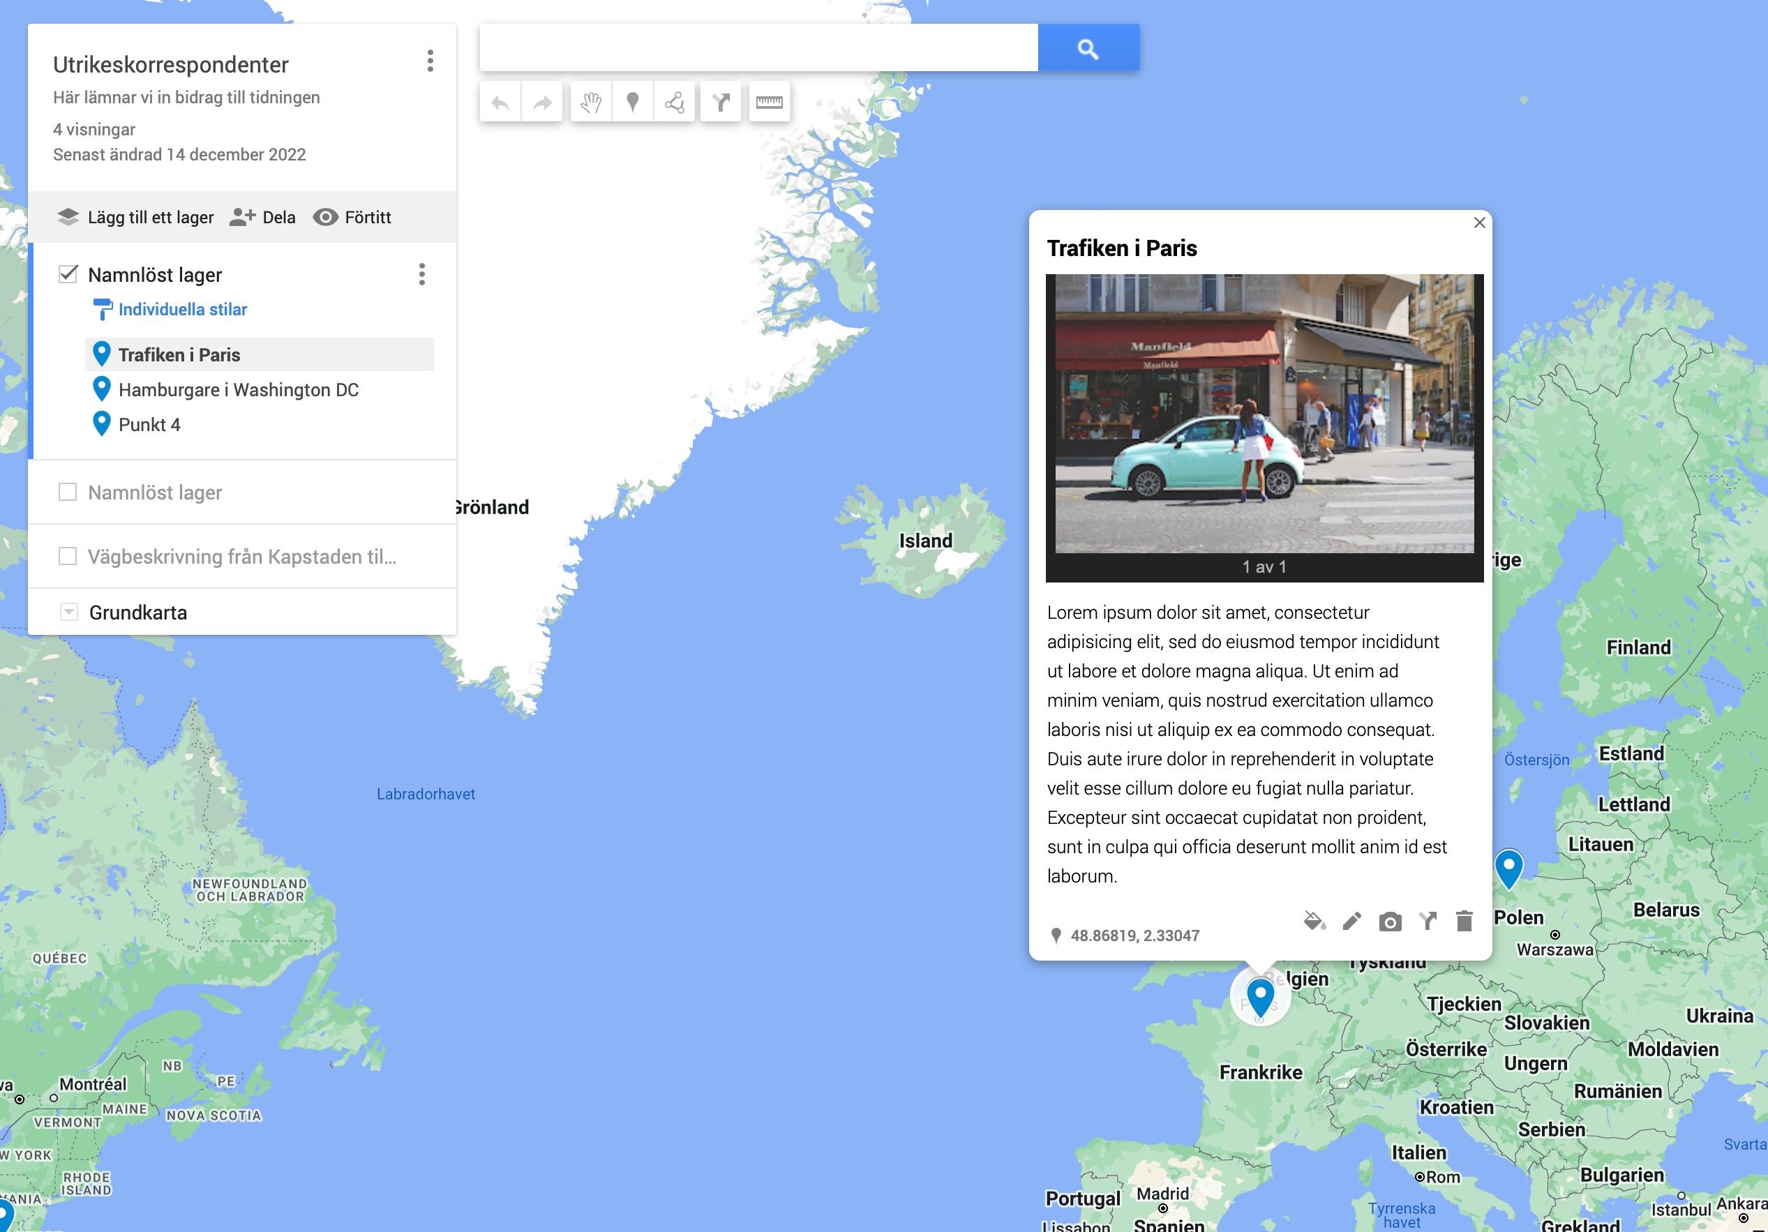The image size is (1768, 1232).
Task: Delete the point with trash icon
Action: point(1464,921)
